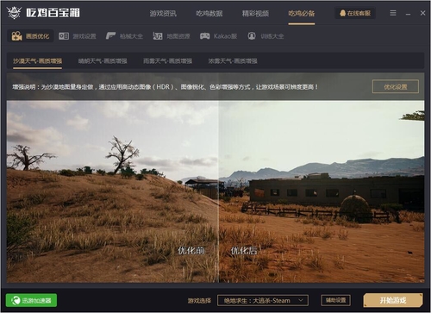Open 优化设置 optimization settings

click(x=396, y=87)
